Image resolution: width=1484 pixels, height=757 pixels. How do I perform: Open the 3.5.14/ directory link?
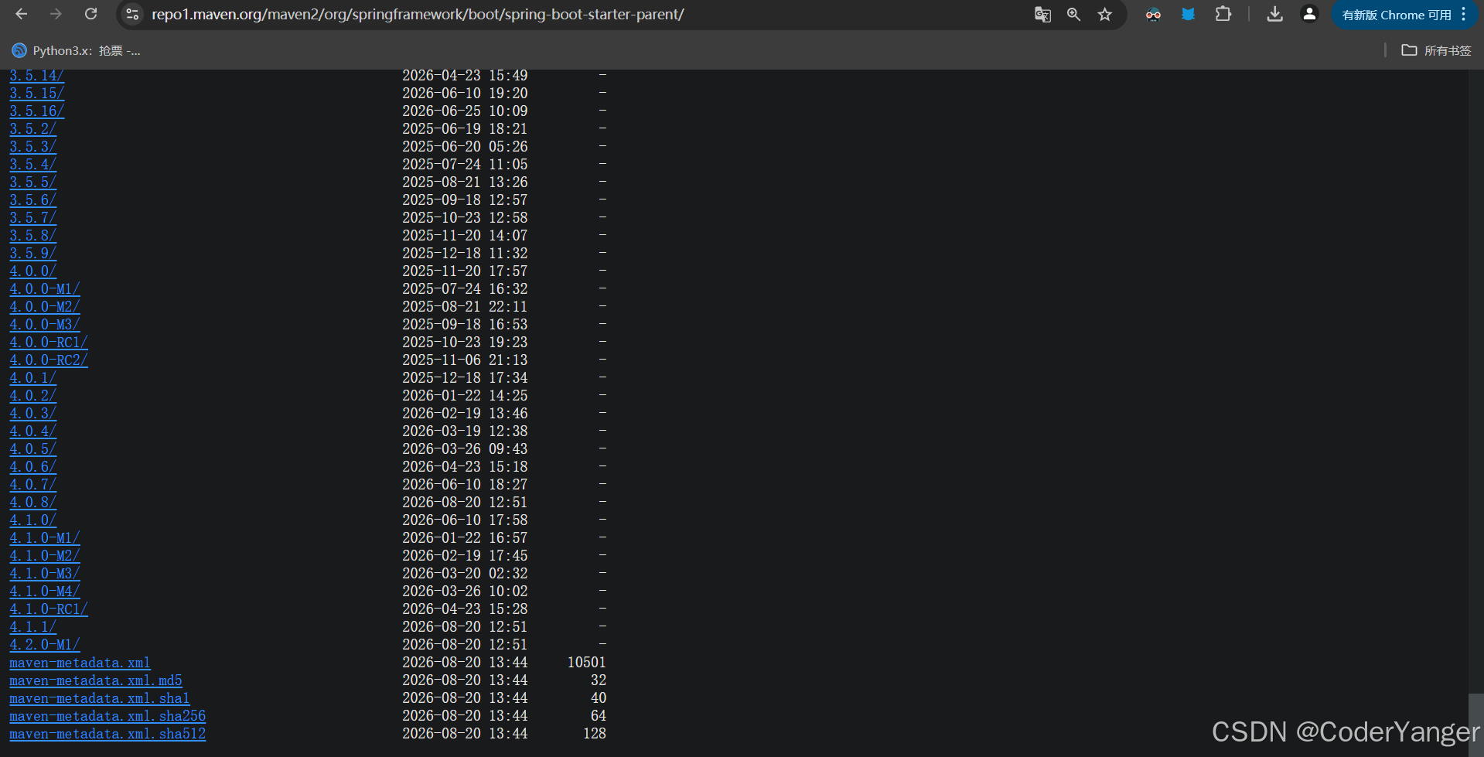(36, 76)
